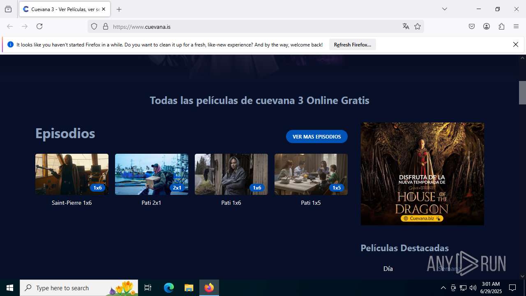The height and width of the screenshot is (296, 526).
Task: Open the Extensions panel
Action: point(501,26)
